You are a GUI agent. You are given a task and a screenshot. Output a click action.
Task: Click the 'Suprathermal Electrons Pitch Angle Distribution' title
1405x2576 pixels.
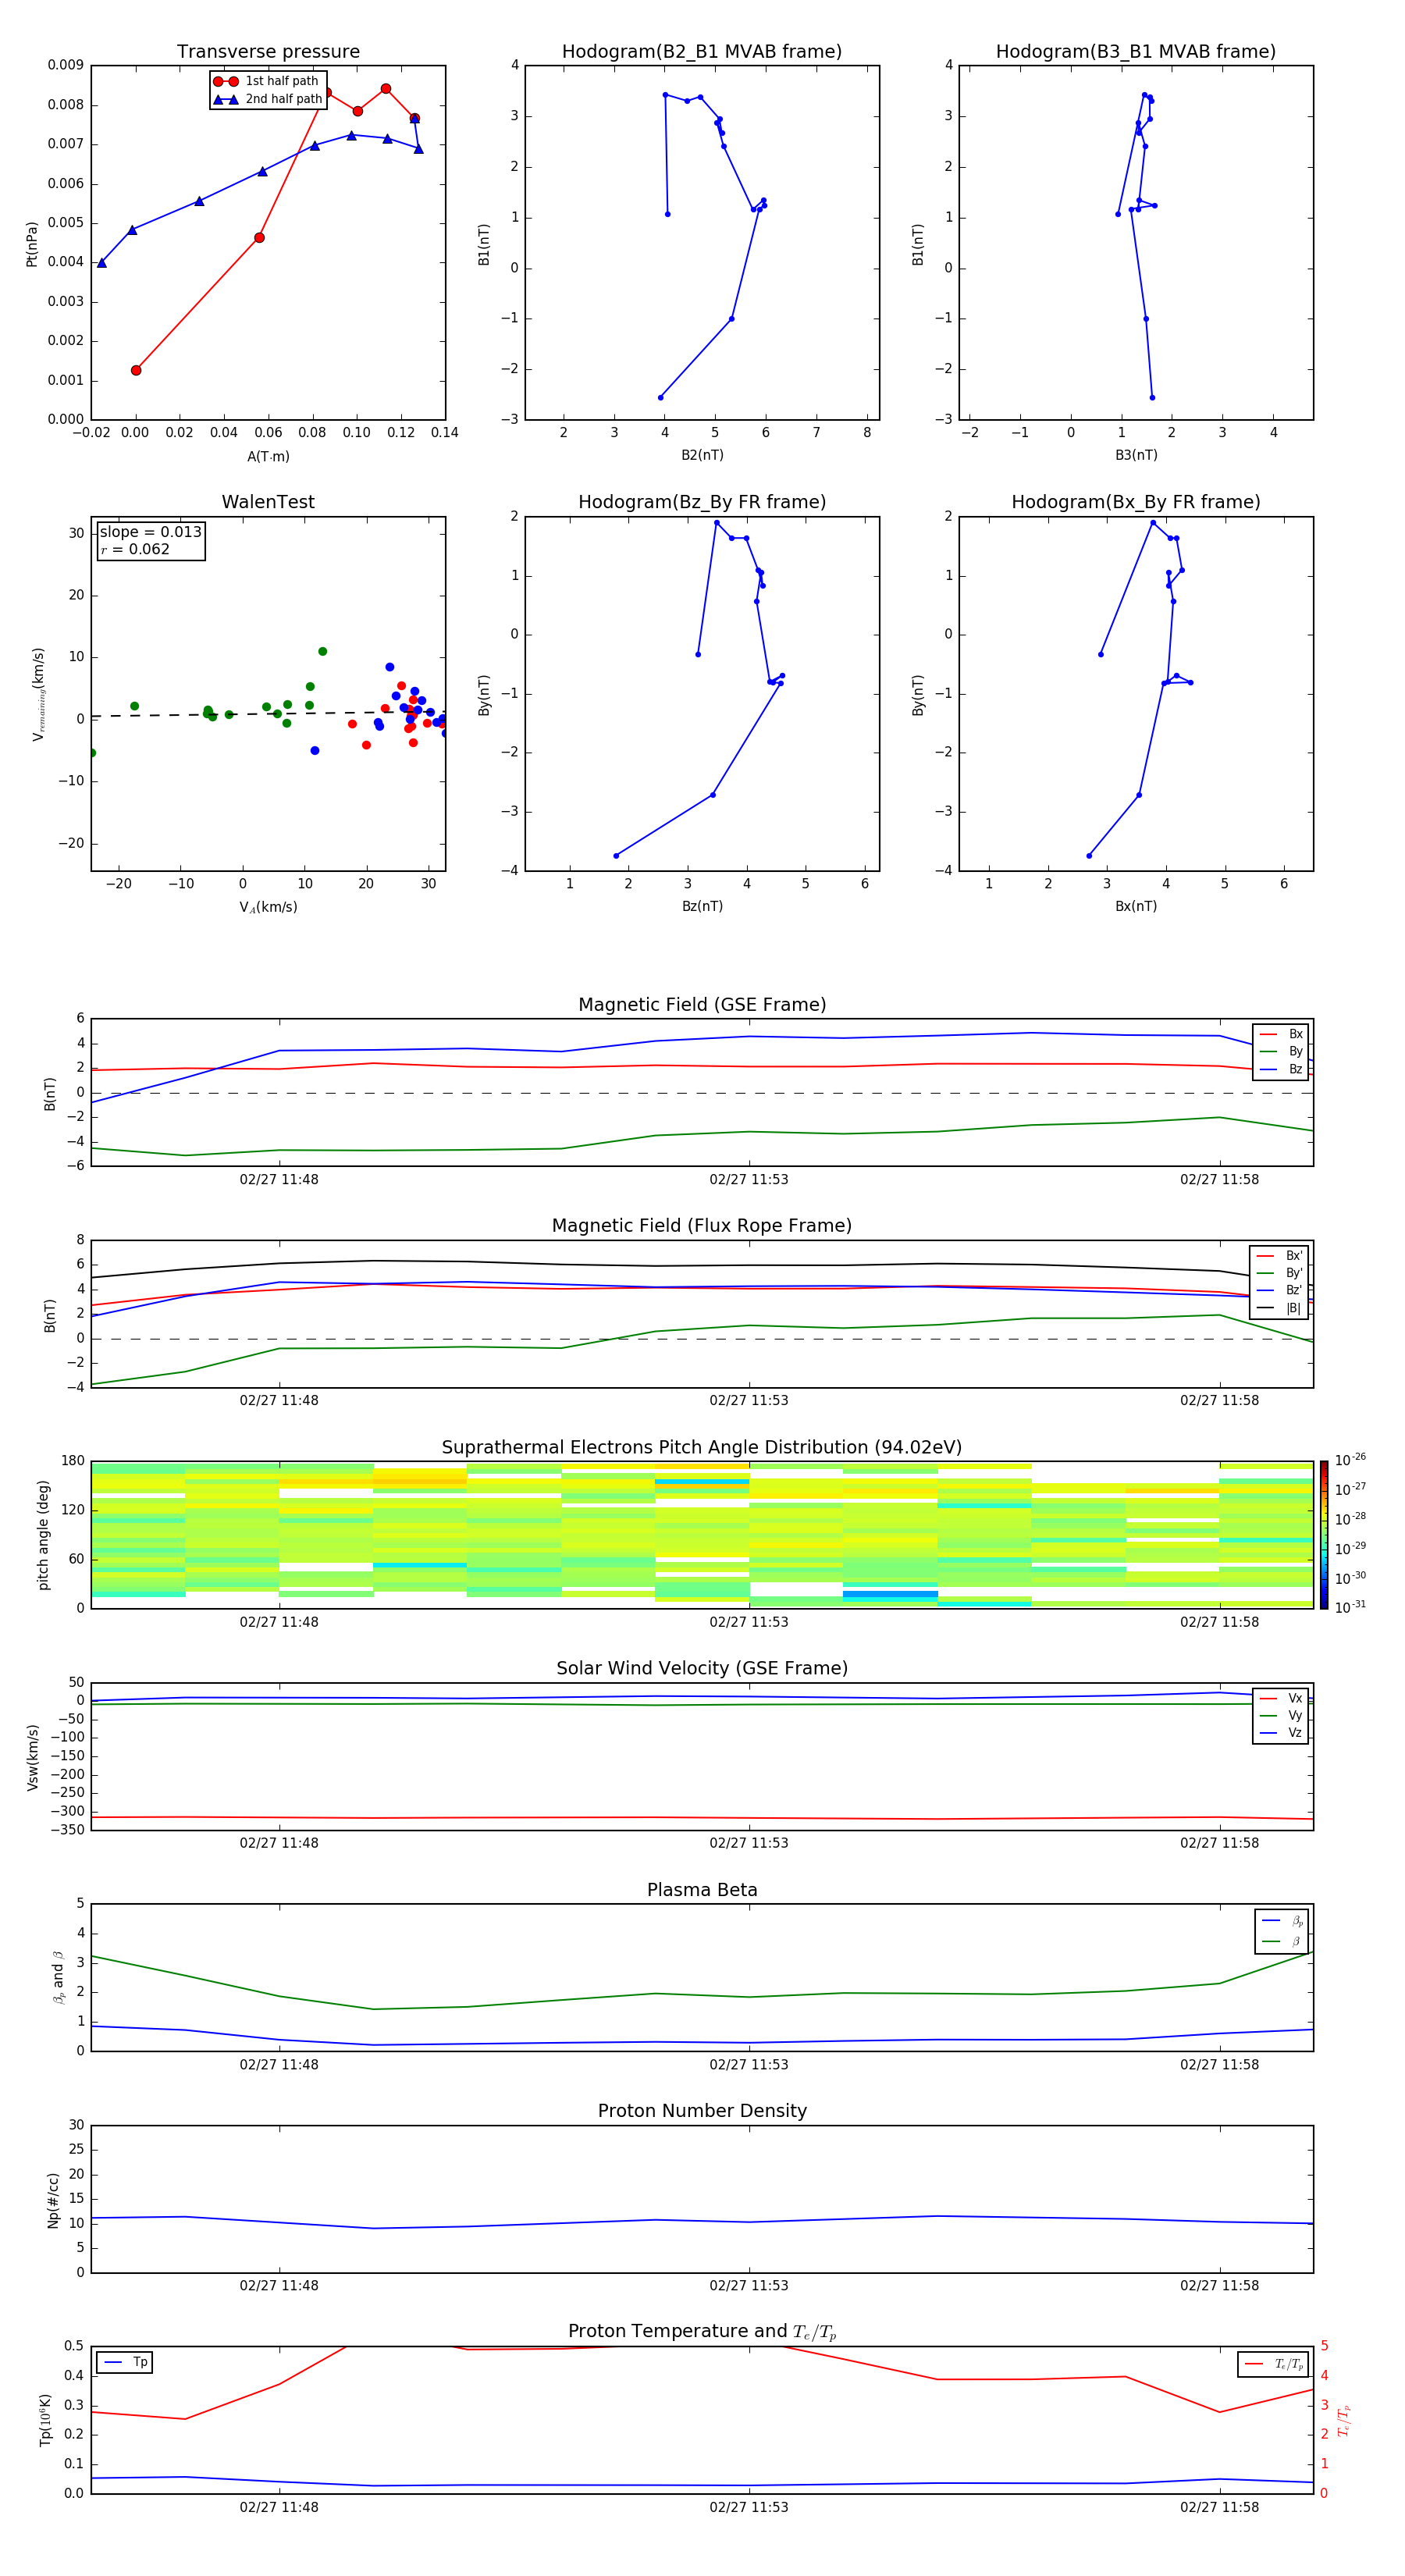702,1448
